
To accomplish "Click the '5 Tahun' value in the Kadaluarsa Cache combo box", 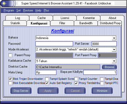I will (x=42, y=61).
